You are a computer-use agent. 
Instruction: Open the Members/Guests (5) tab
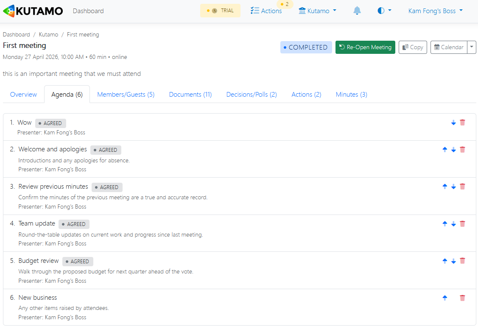click(x=126, y=95)
